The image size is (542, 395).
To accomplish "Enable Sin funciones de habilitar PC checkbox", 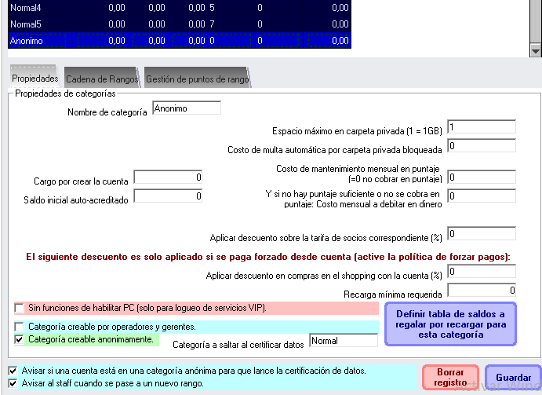I will coord(19,308).
